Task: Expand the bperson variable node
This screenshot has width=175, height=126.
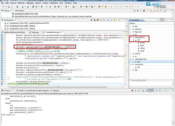Action: point(131,32)
